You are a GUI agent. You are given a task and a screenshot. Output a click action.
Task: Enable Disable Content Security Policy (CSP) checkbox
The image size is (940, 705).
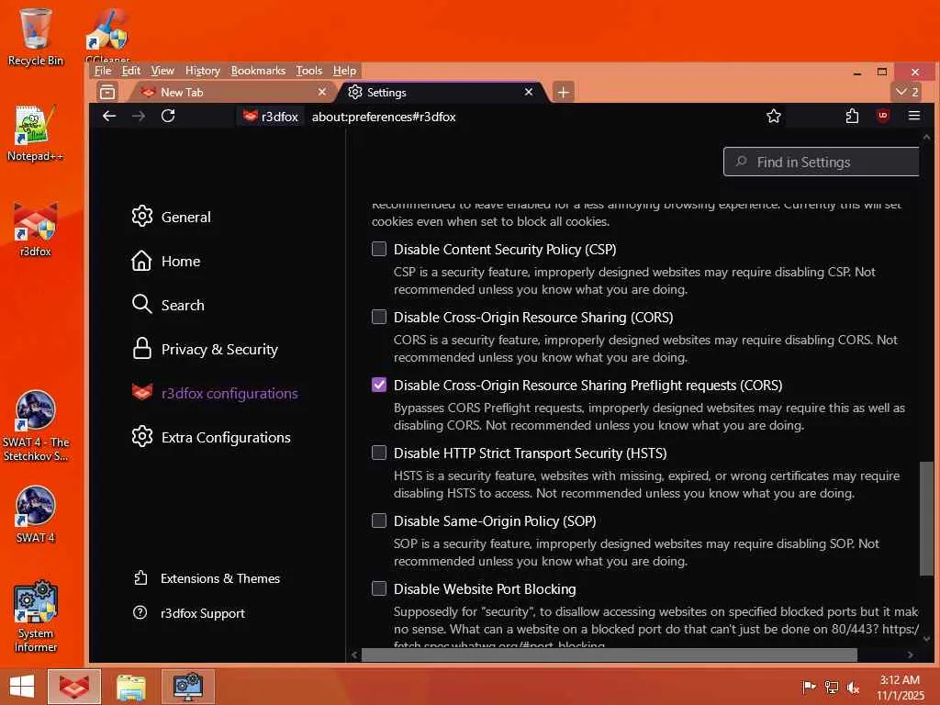(x=379, y=249)
